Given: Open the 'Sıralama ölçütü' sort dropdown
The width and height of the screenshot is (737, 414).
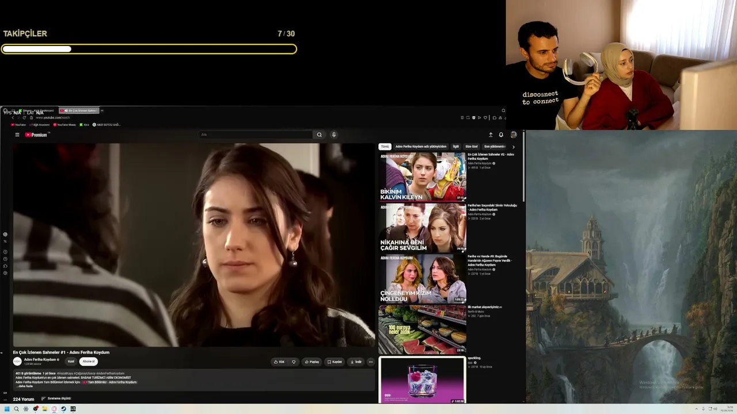Looking at the screenshot, I should [x=56, y=398].
